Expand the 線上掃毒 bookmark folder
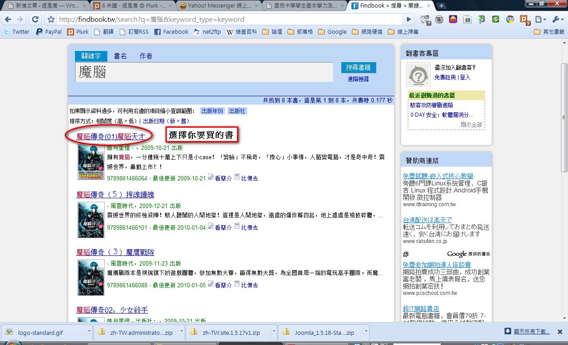Viewport: 568px width, 345px height. [403, 32]
